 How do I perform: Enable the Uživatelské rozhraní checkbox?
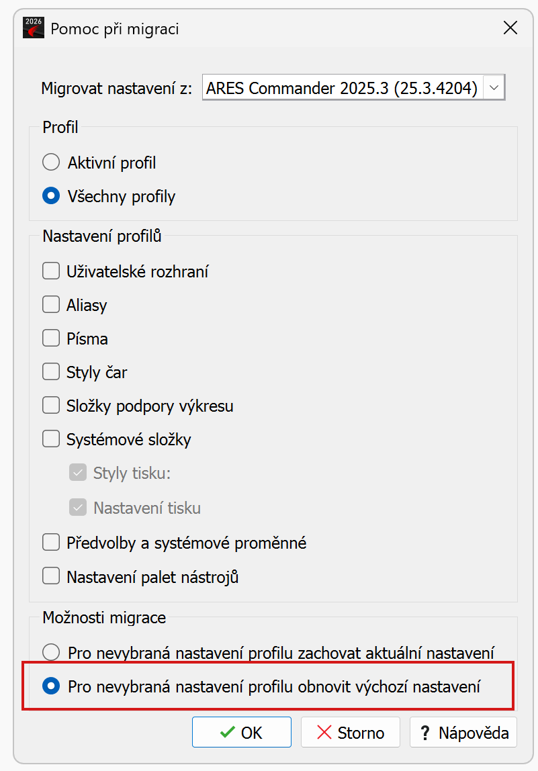(51, 271)
